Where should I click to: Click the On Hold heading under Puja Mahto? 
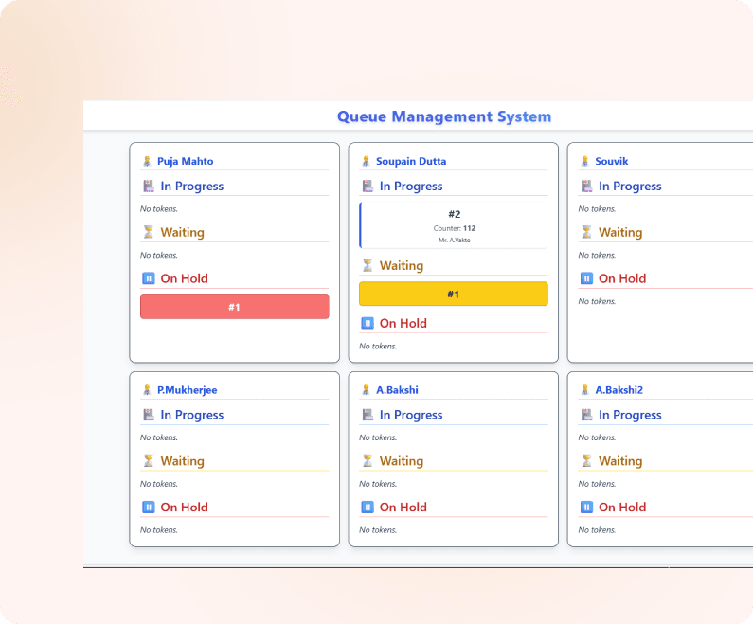coord(185,278)
